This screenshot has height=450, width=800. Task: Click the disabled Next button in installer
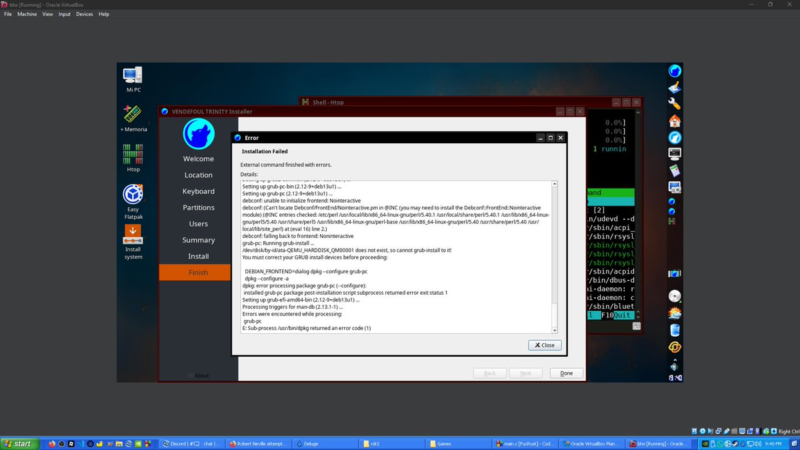click(x=526, y=373)
